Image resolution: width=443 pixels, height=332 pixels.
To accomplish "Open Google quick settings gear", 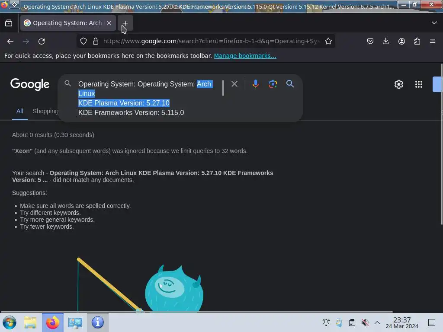I will click(398, 84).
